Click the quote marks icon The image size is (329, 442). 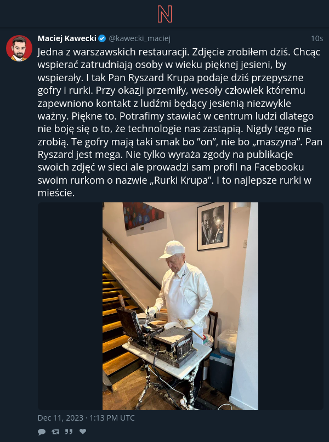[x=69, y=432]
